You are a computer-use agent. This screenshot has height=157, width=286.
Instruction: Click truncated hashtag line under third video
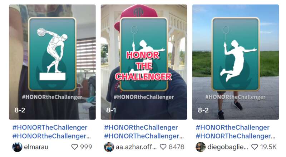(236, 136)
